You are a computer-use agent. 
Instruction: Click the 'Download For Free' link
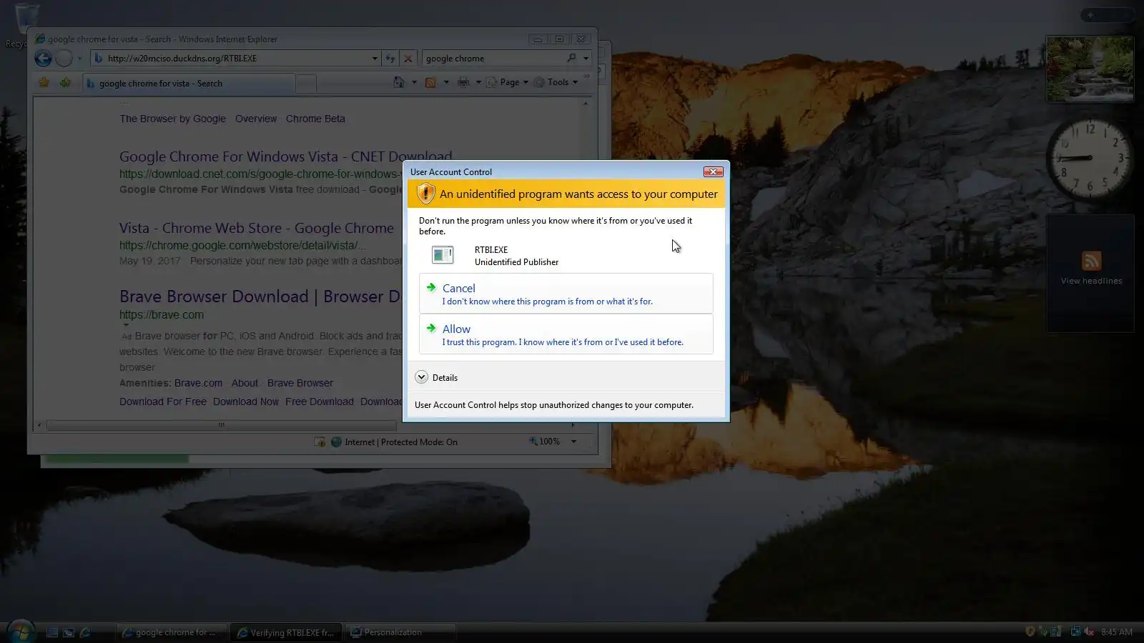coord(163,402)
